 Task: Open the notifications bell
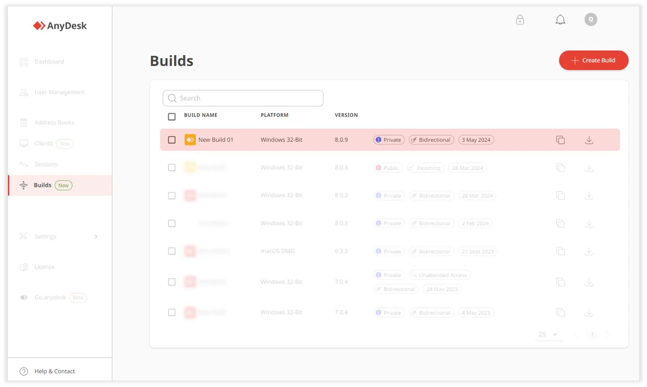pos(560,19)
